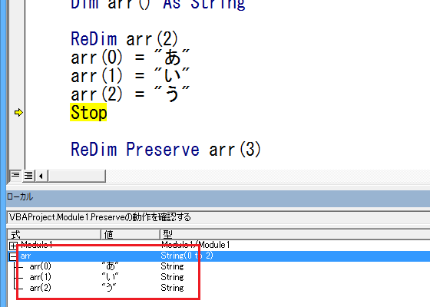Click the arr(2) = "う" code line

tap(131, 94)
